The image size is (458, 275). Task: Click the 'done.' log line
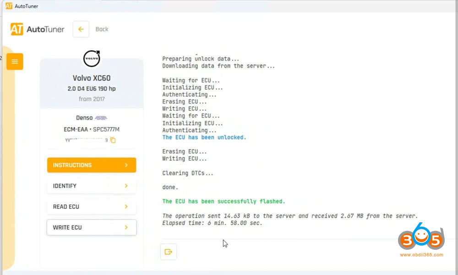(x=170, y=187)
